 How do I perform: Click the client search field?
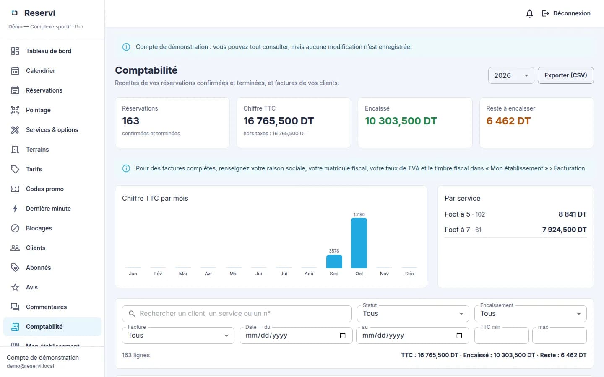[x=237, y=314]
